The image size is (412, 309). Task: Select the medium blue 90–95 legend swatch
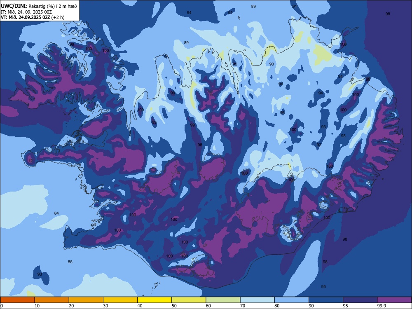[326, 300]
